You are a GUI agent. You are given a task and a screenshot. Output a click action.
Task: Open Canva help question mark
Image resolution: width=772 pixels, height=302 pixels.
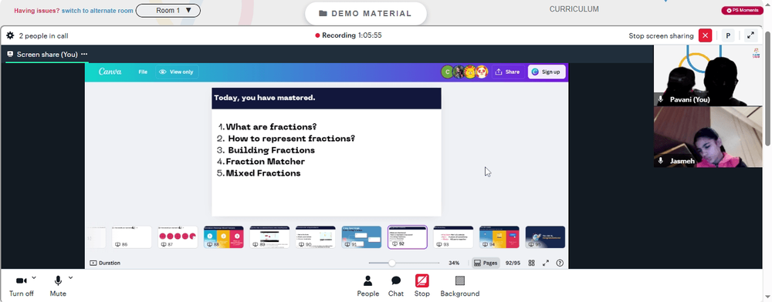click(560, 263)
